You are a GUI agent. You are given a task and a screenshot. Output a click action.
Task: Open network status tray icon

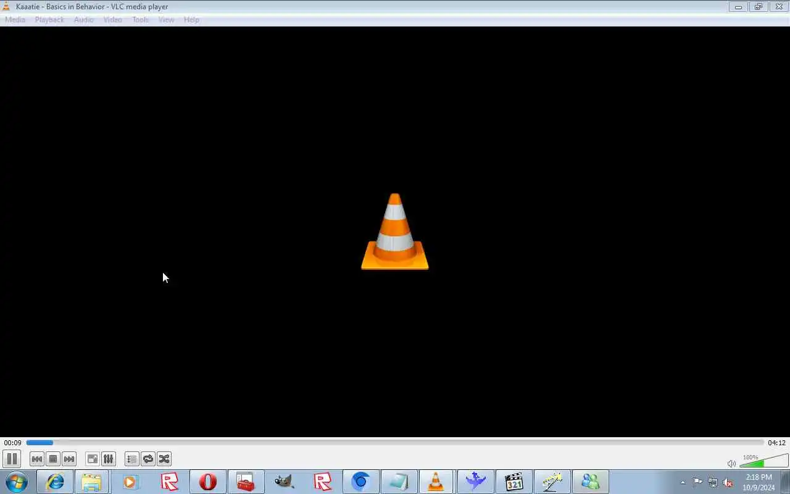[713, 482]
